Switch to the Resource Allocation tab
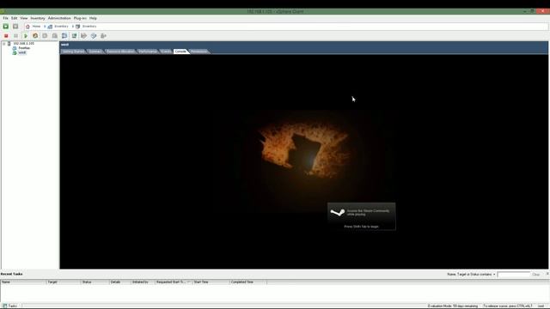Screen dimensions: 550x309 pos(120,51)
